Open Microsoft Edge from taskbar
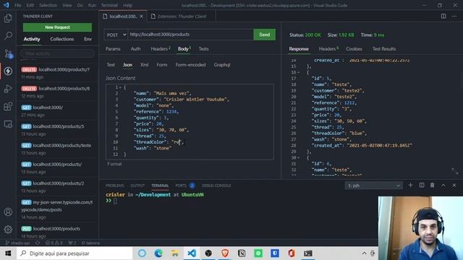463x260 pixels. click(x=158, y=253)
